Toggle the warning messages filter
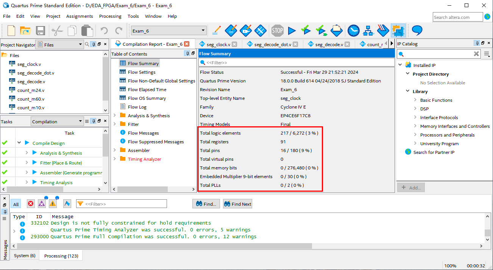This screenshot has width=493, height=270. (53, 204)
